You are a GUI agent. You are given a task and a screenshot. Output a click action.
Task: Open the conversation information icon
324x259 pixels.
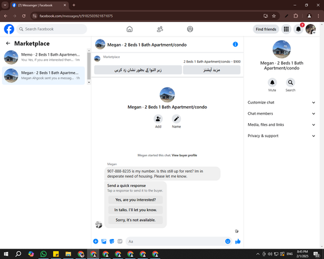(x=235, y=44)
